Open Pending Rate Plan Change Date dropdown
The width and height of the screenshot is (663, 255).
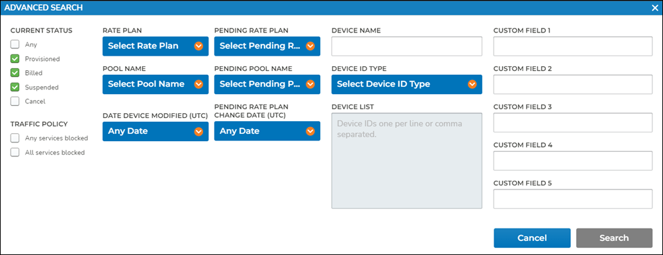267,131
